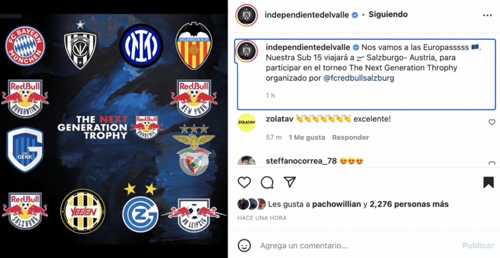Toggle the saved bookmark icon
500x258 pixels.
[x=488, y=182]
